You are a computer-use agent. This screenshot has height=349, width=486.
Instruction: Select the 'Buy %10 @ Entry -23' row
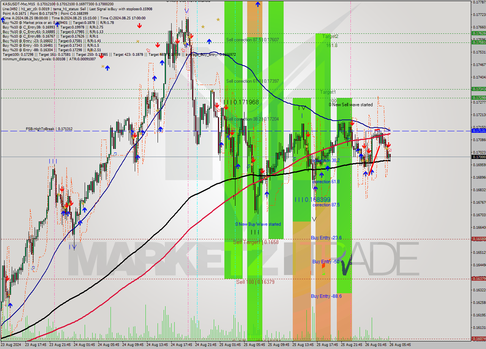(x=52, y=41)
